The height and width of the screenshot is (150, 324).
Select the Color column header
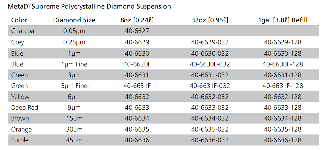(19, 20)
